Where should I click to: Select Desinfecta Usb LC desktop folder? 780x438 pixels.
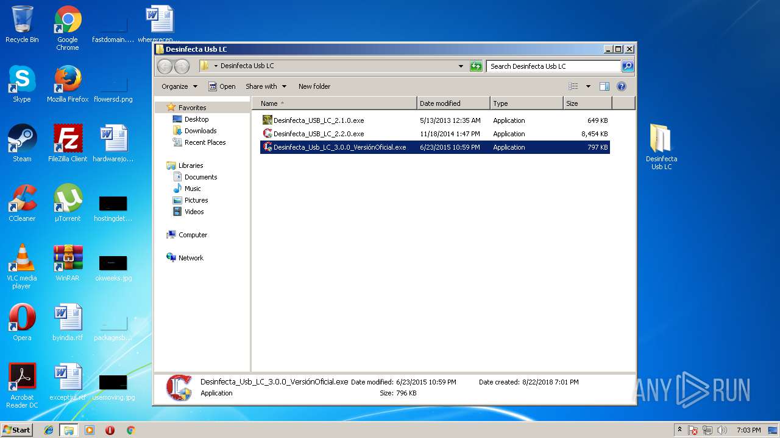tap(661, 147)
